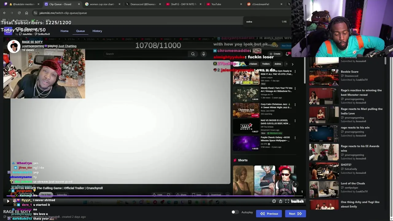Viewport: 393px width, 221px height.
Task: Click the clip player share icon
Action: point(281,201)
